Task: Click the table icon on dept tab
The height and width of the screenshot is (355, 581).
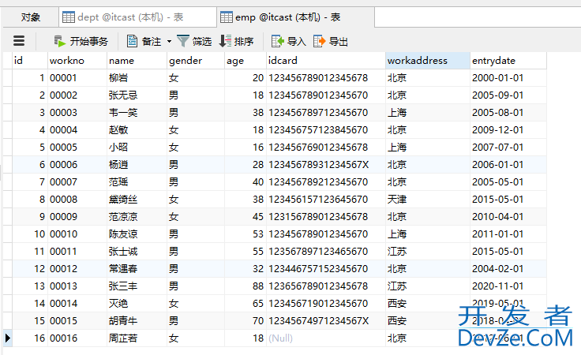Action: click(x=69, y=17)
